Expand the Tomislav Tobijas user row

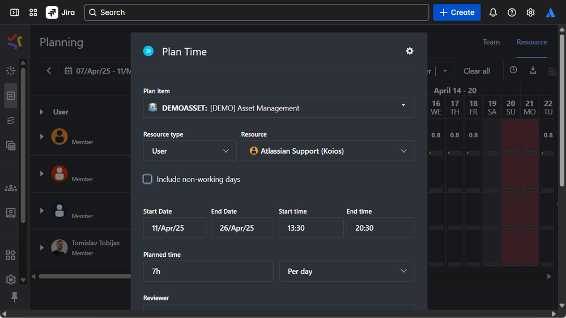(x=42, y=248)
